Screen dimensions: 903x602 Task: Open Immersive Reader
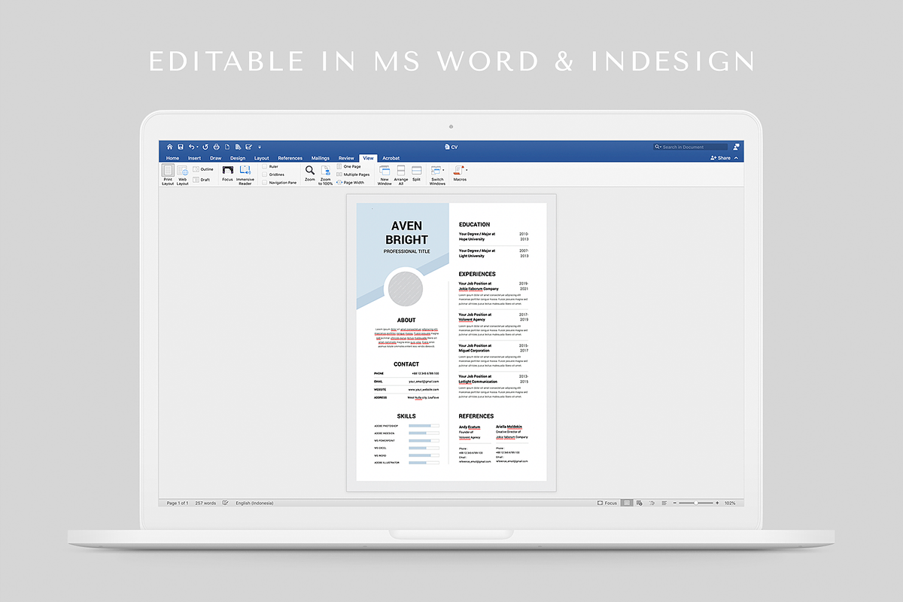245,175
